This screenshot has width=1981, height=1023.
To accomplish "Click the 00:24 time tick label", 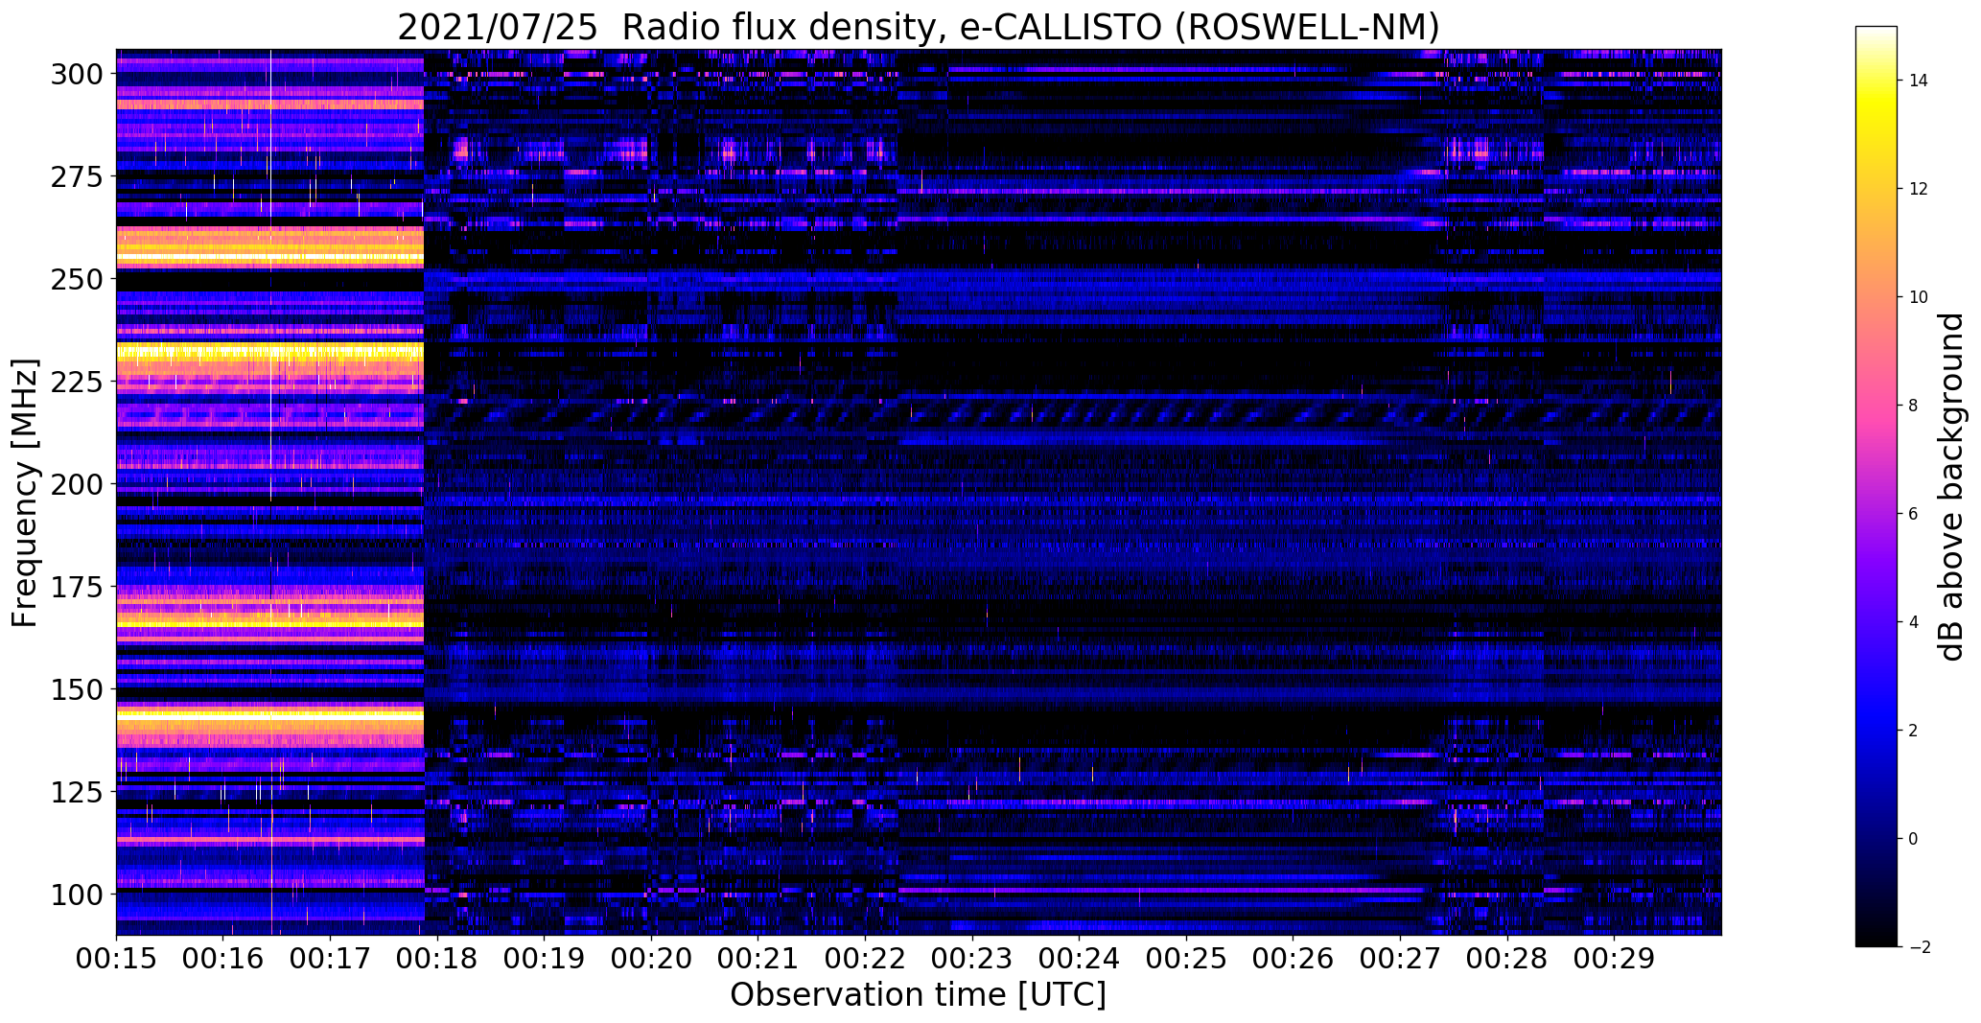I will click(x=1079, y=958).
